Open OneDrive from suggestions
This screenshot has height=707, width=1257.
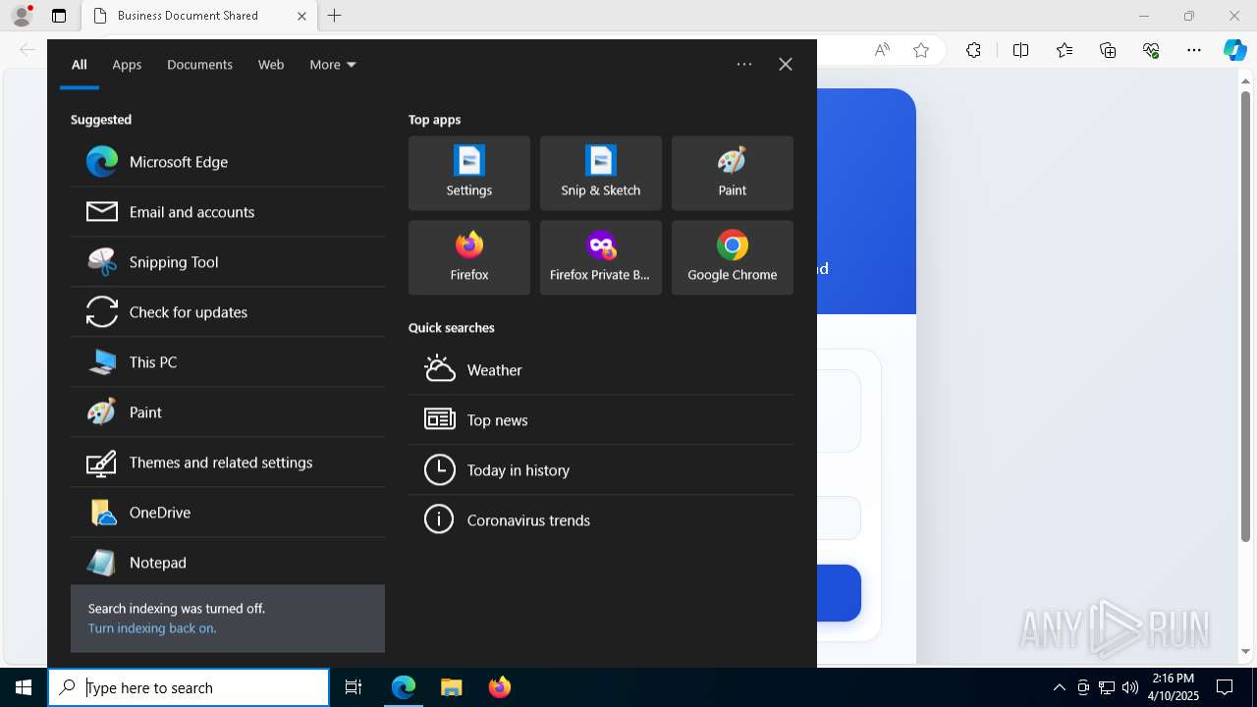coord(228,512)
